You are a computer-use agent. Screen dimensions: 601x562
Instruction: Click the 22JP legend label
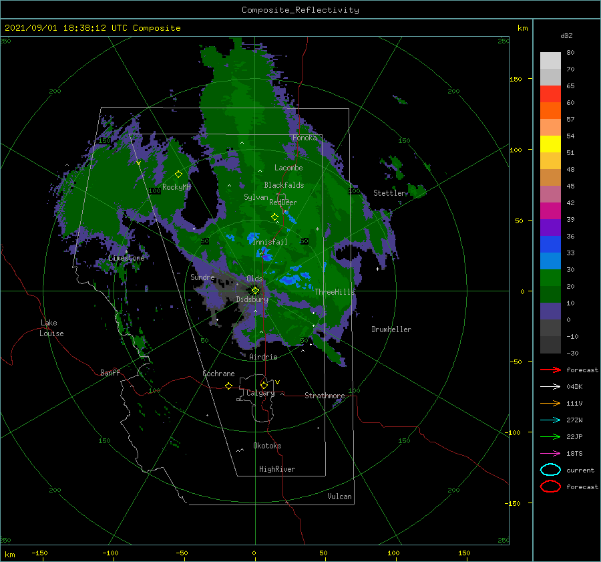click(574, 436)
